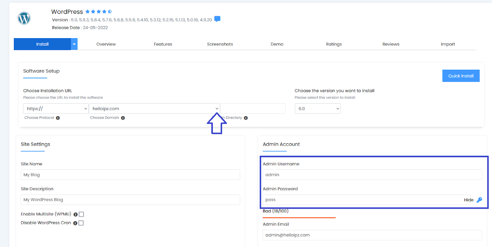Click 'Please select the version to install.' text
This screenshot has width=492, height=247.
[x=325, y=98]
